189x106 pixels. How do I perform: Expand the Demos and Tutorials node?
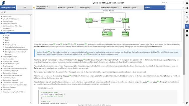(1, 24)
